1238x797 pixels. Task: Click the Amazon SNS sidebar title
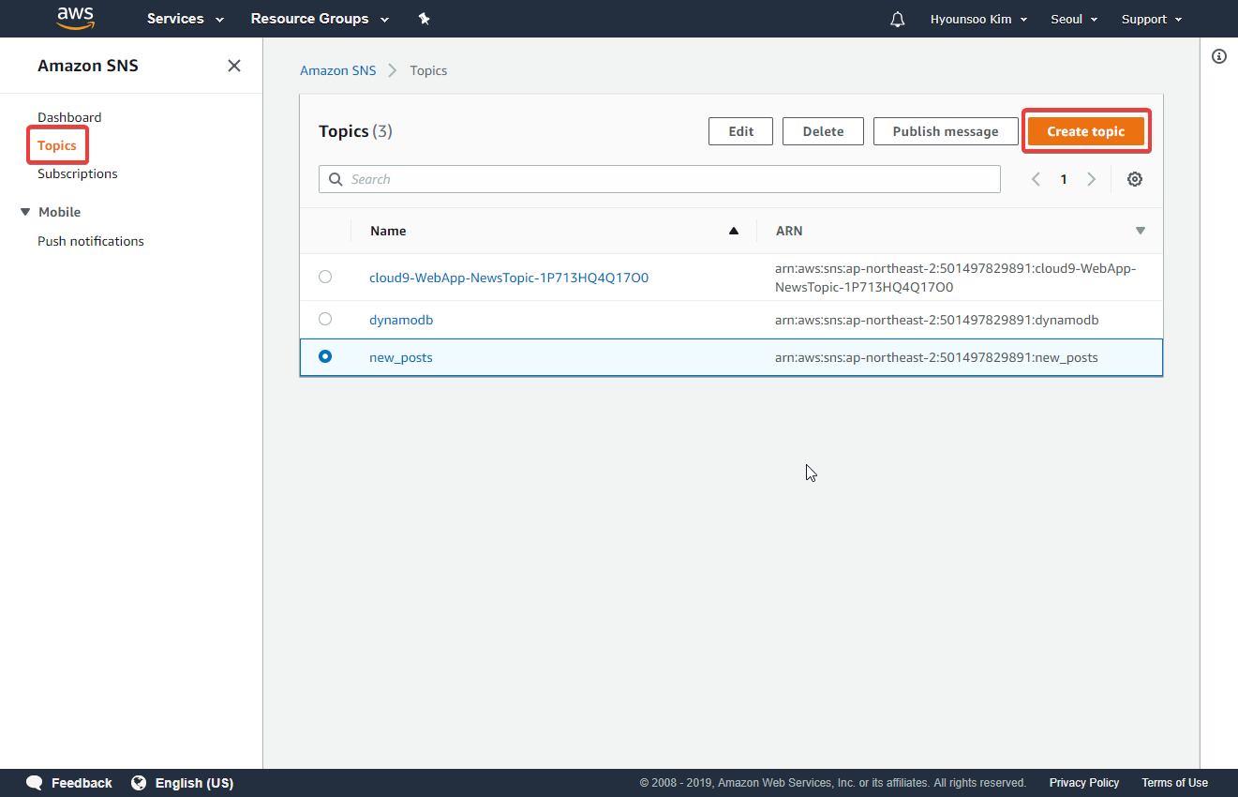click(x=88, y=66)
